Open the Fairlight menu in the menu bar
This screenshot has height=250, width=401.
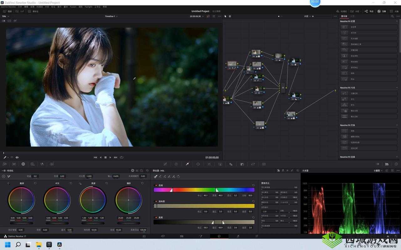coord(88,7)
